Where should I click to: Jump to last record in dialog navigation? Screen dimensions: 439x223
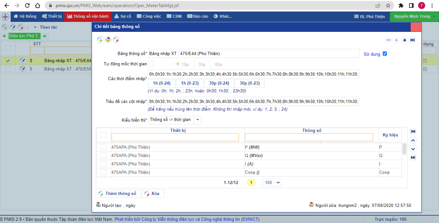click(x=413, y=40)
